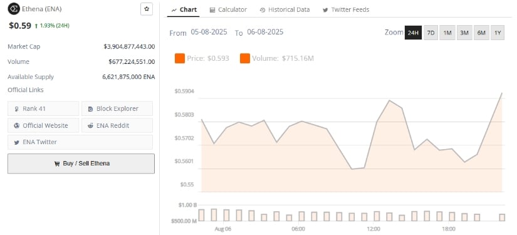The height and width of the screenshot is (235, 517).
Task: Click the Twitter Feeds bird icon
Action: (325, 10)
